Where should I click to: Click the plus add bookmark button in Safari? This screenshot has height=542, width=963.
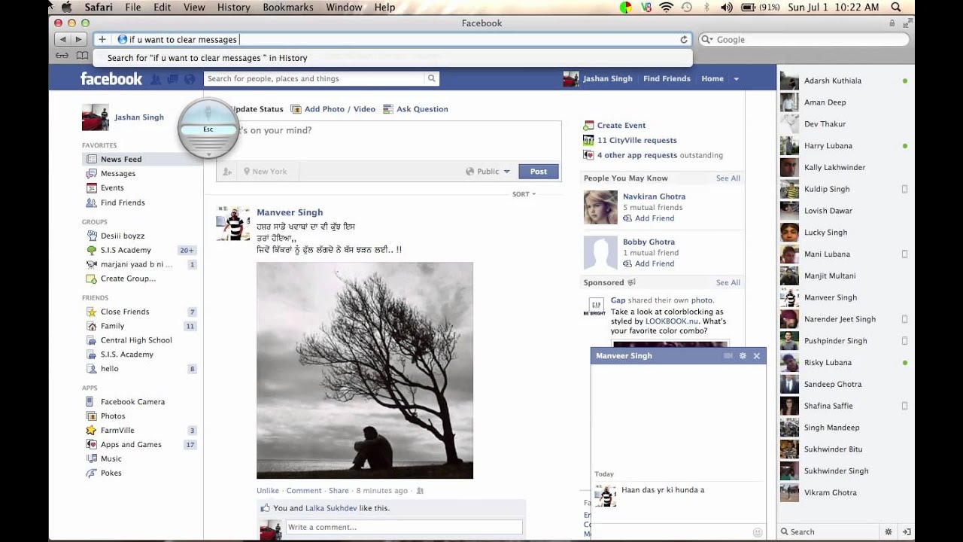102,39
